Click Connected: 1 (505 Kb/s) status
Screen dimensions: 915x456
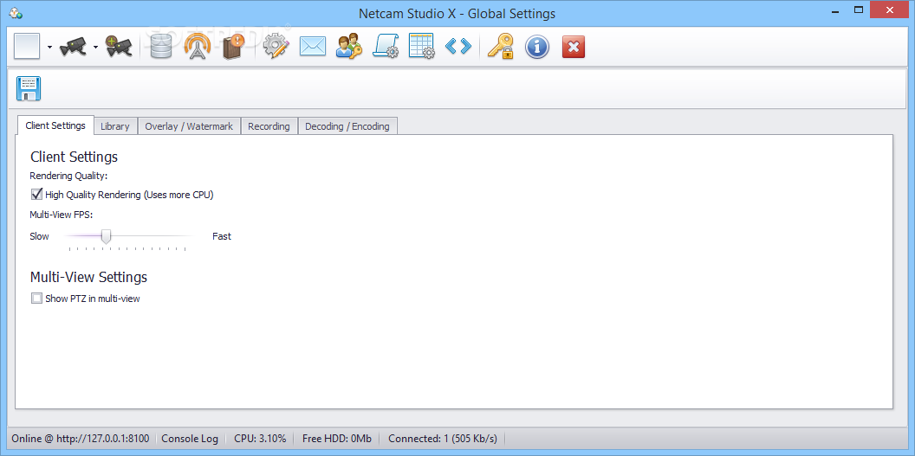443,439
